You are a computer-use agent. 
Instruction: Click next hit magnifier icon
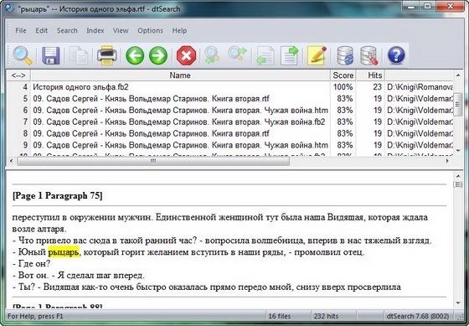tap(238, 54)
